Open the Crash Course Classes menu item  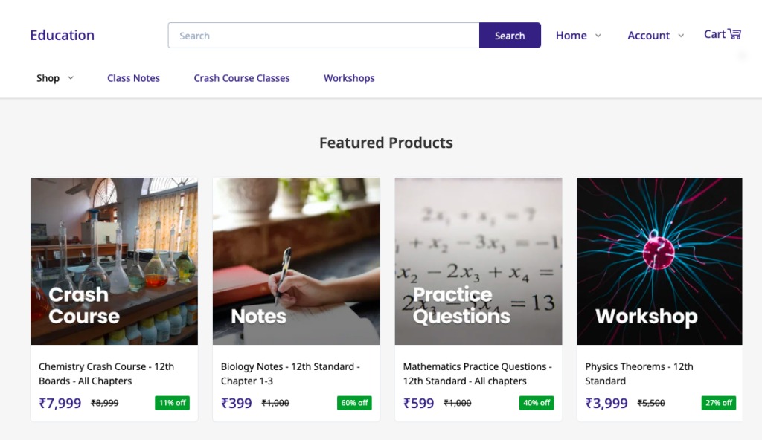point(242,78)
